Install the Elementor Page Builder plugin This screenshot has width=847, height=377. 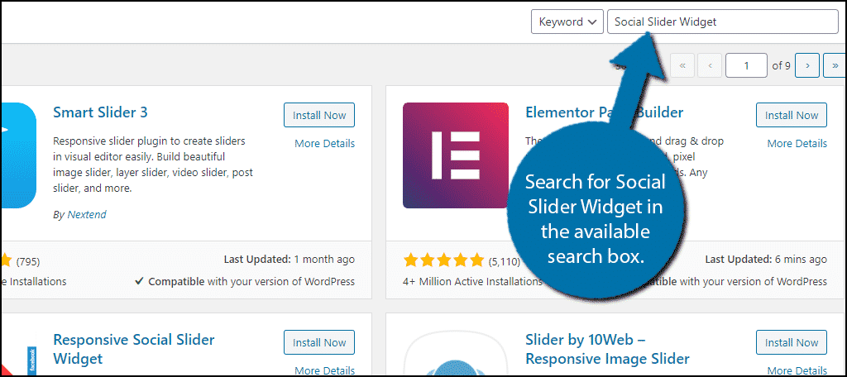tap(792, 116)
